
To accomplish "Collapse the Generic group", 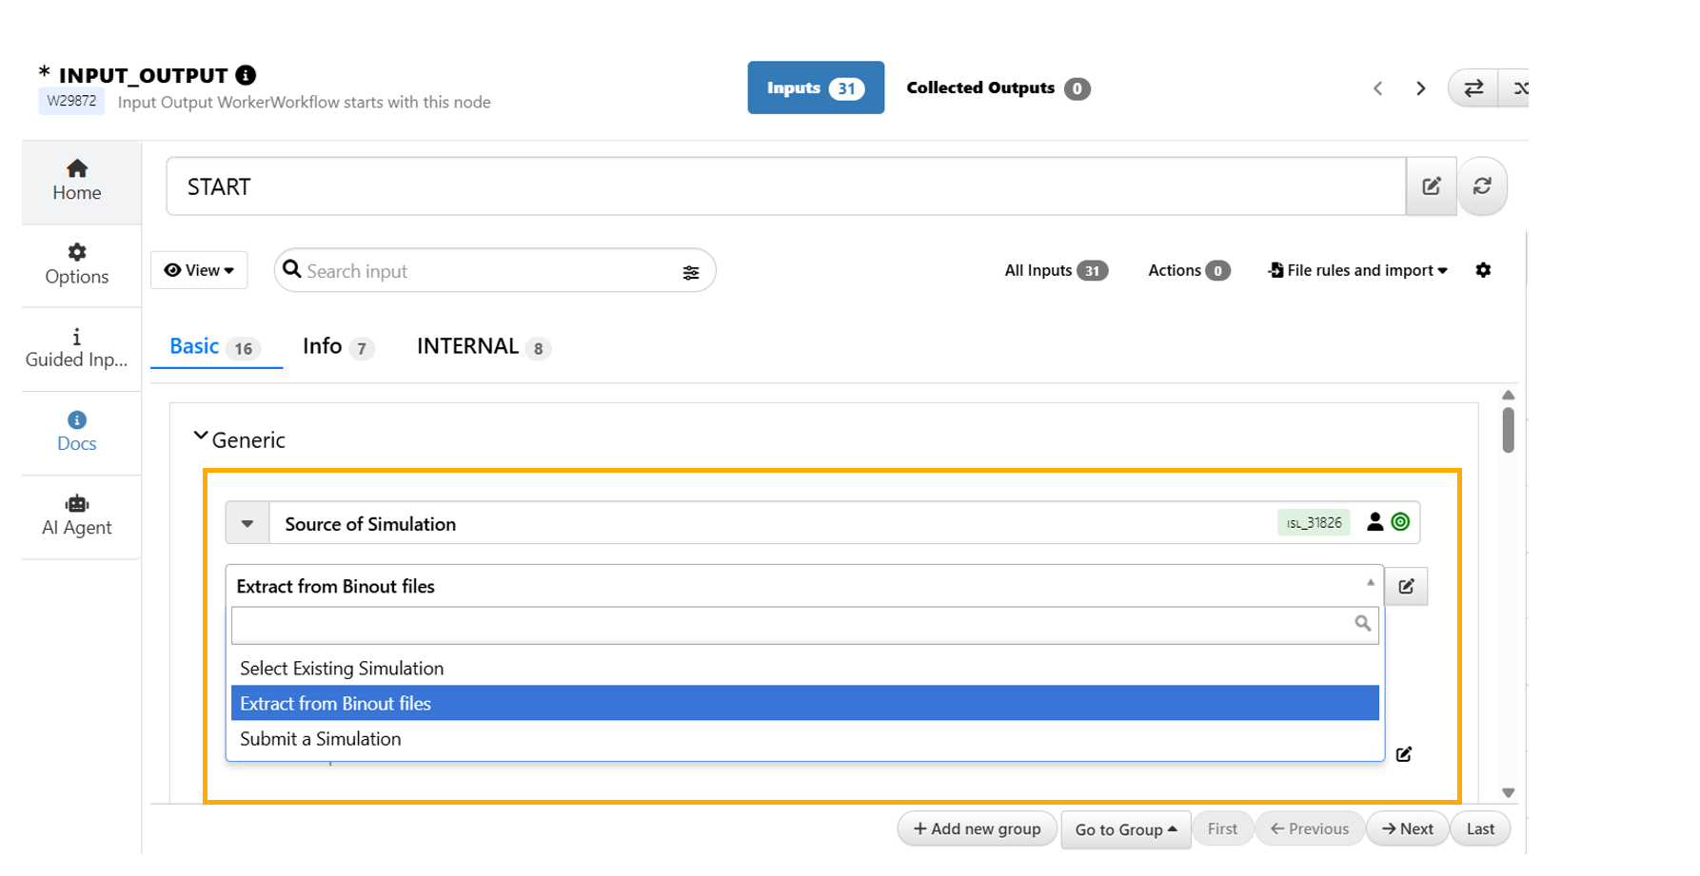I will click(x=201, y=437).
